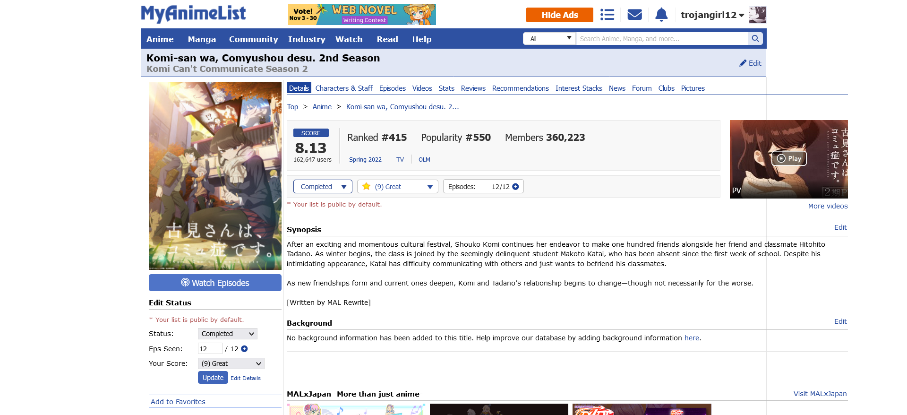Viewport: 907px width, 415px height.
Task: Click the MyAnimeList logo
Action: [193, 14]
